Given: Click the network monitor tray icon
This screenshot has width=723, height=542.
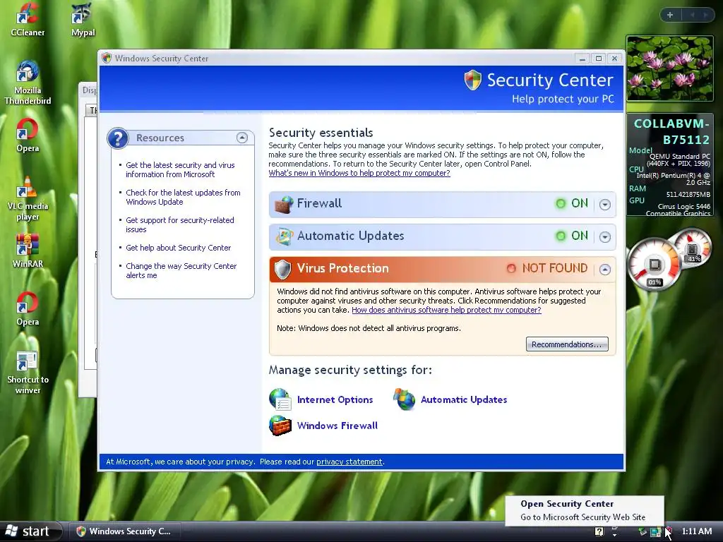Looking at the screenshot, I should [x=655, y=532].
